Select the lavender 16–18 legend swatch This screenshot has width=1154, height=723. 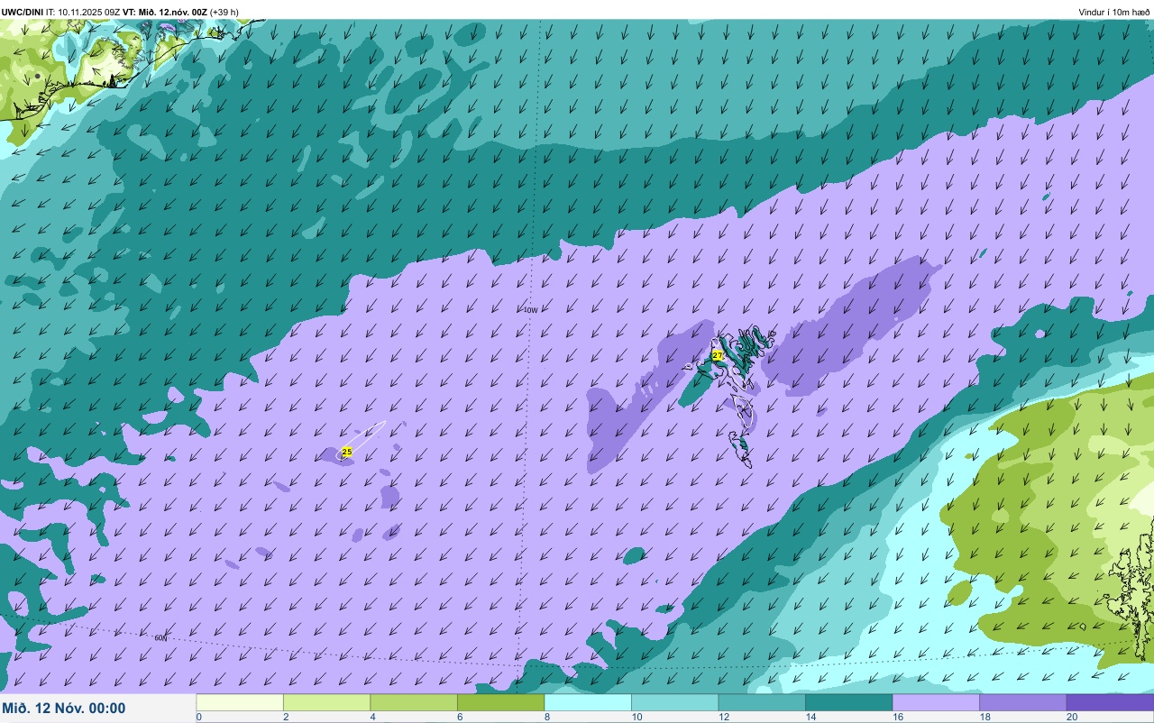(936, 702)
